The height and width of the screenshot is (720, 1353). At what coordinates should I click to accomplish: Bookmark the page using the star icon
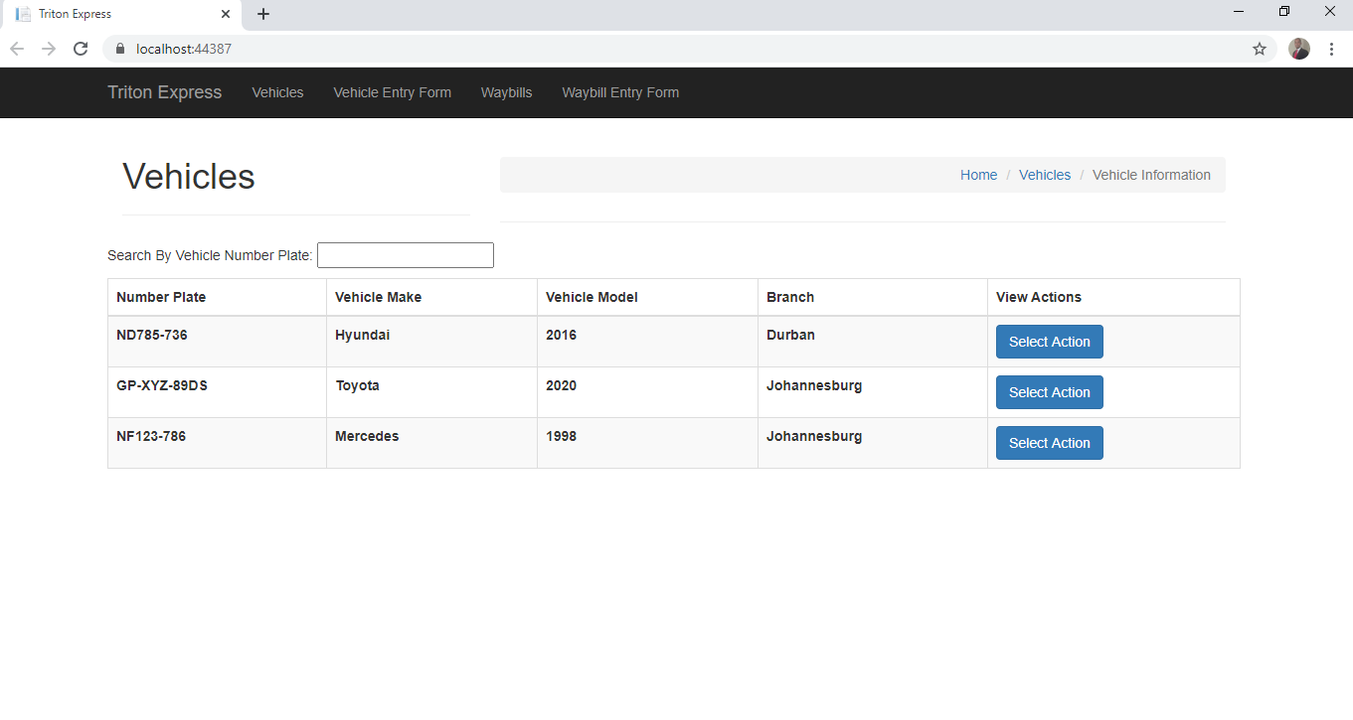pyautogui.click(x=1260, y=48)
